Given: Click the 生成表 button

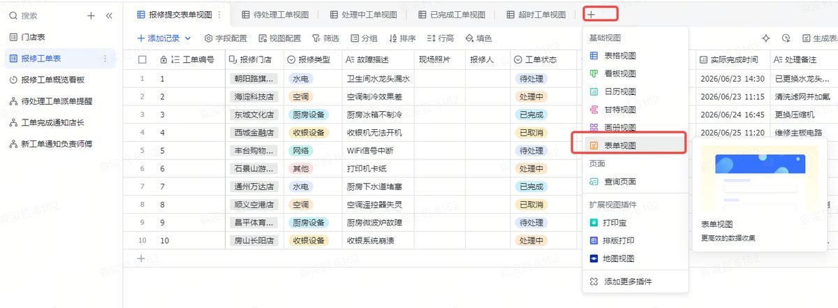Looking at the screenshot, I should (819, 38).
